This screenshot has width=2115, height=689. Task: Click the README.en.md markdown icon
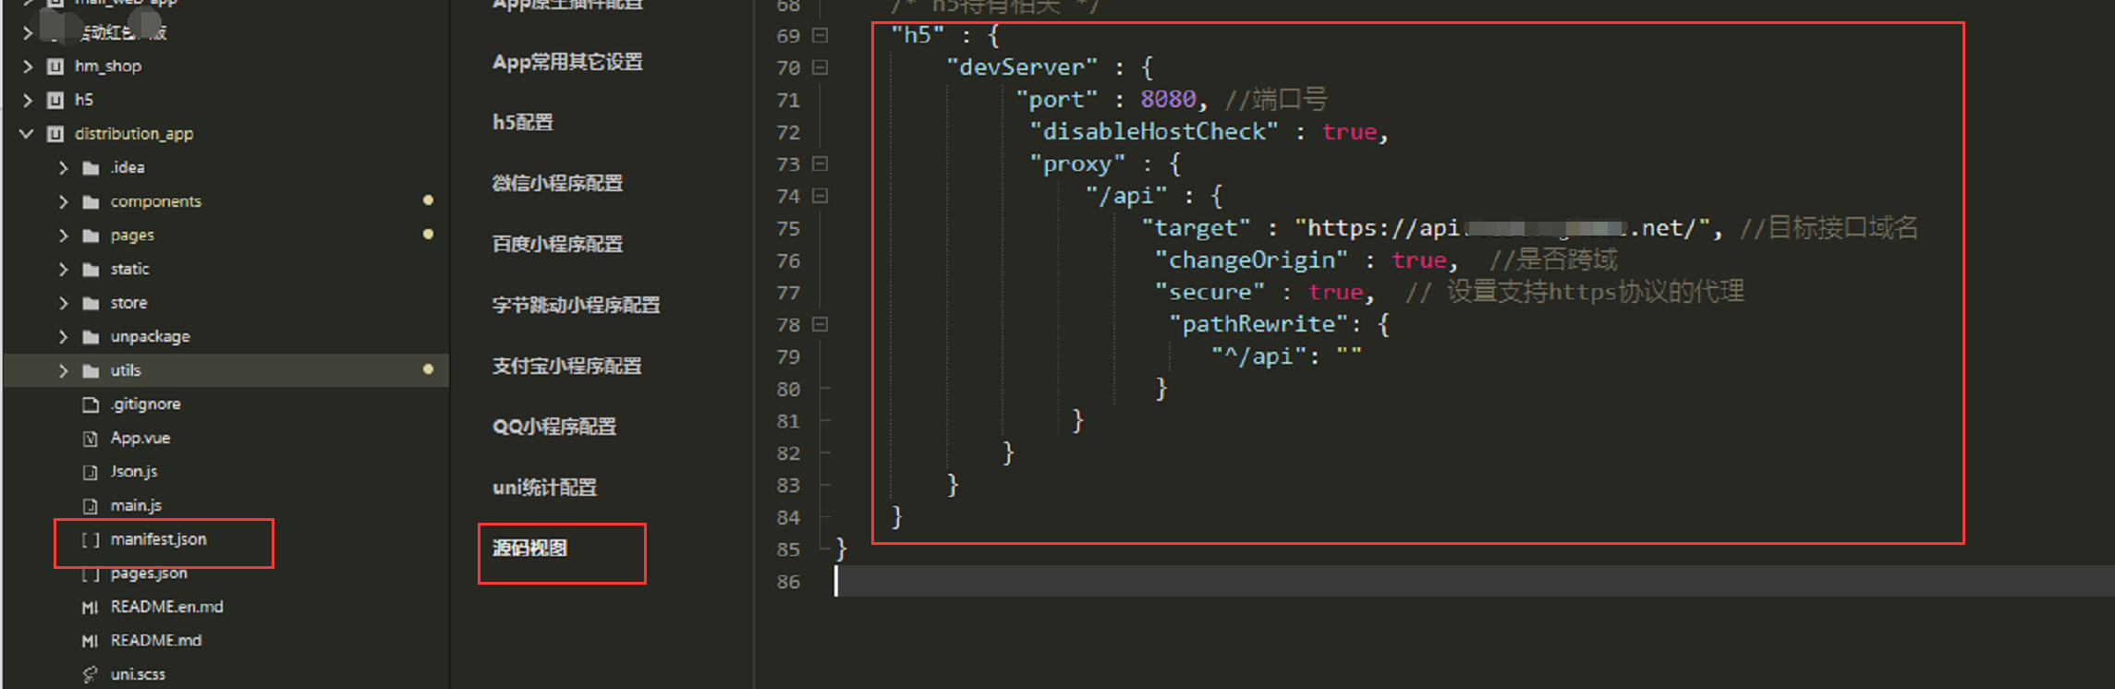tap(91, 608)
